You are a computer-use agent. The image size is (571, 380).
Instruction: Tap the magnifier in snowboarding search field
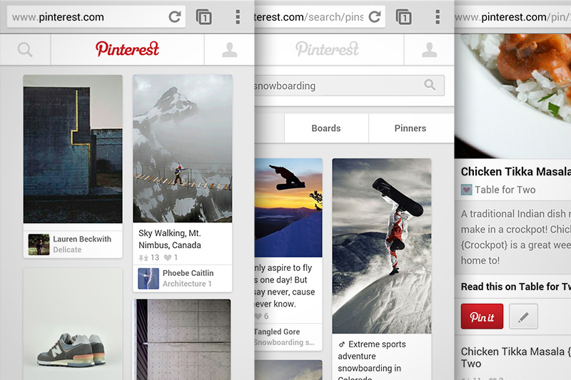tap(430, 85)
